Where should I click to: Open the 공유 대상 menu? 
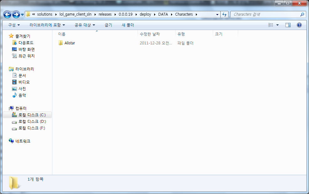click(85, 25)
